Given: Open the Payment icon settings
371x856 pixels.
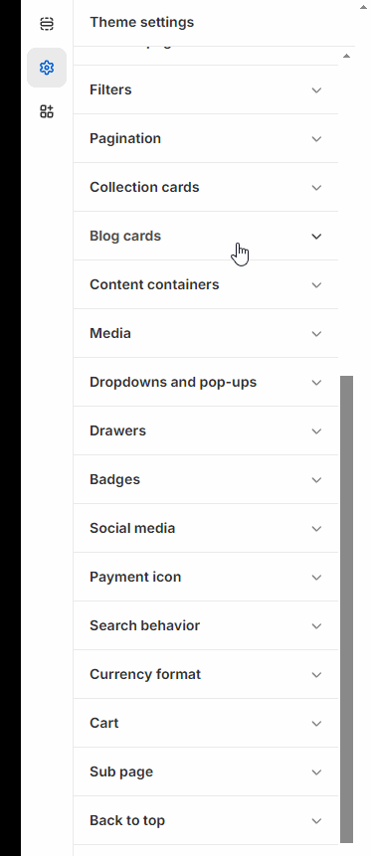Looking at the screenshot, I should 206,577.
